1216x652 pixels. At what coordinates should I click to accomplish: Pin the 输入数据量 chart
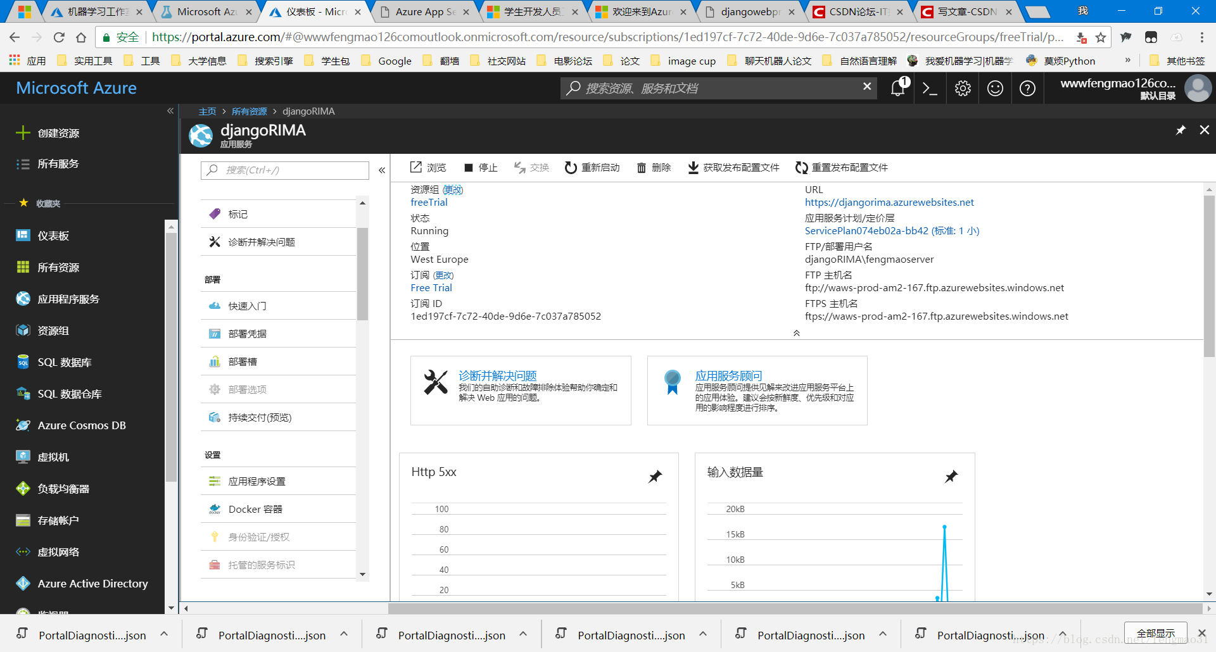951,477
